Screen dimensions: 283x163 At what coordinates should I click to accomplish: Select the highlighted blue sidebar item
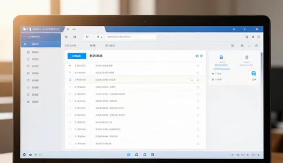pos(41,44)
